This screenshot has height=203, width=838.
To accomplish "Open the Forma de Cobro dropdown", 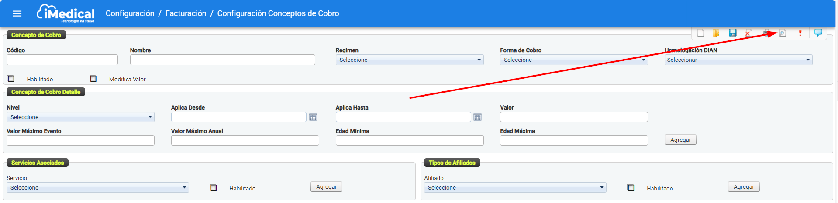I will [573, 60].
